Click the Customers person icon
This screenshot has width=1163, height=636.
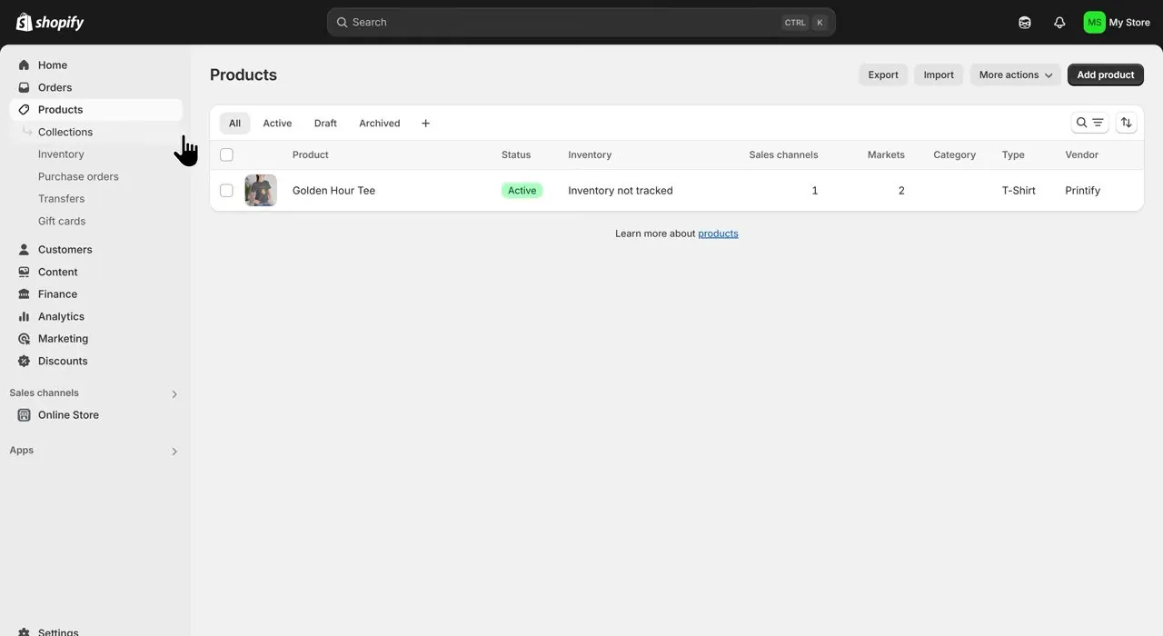24,250
